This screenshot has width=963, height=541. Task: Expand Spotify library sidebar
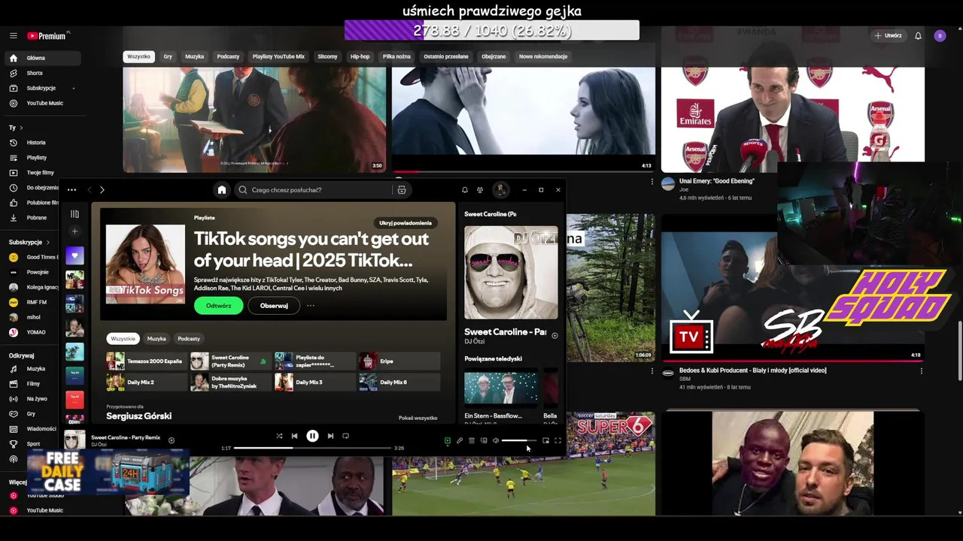(x=74, y=214)
